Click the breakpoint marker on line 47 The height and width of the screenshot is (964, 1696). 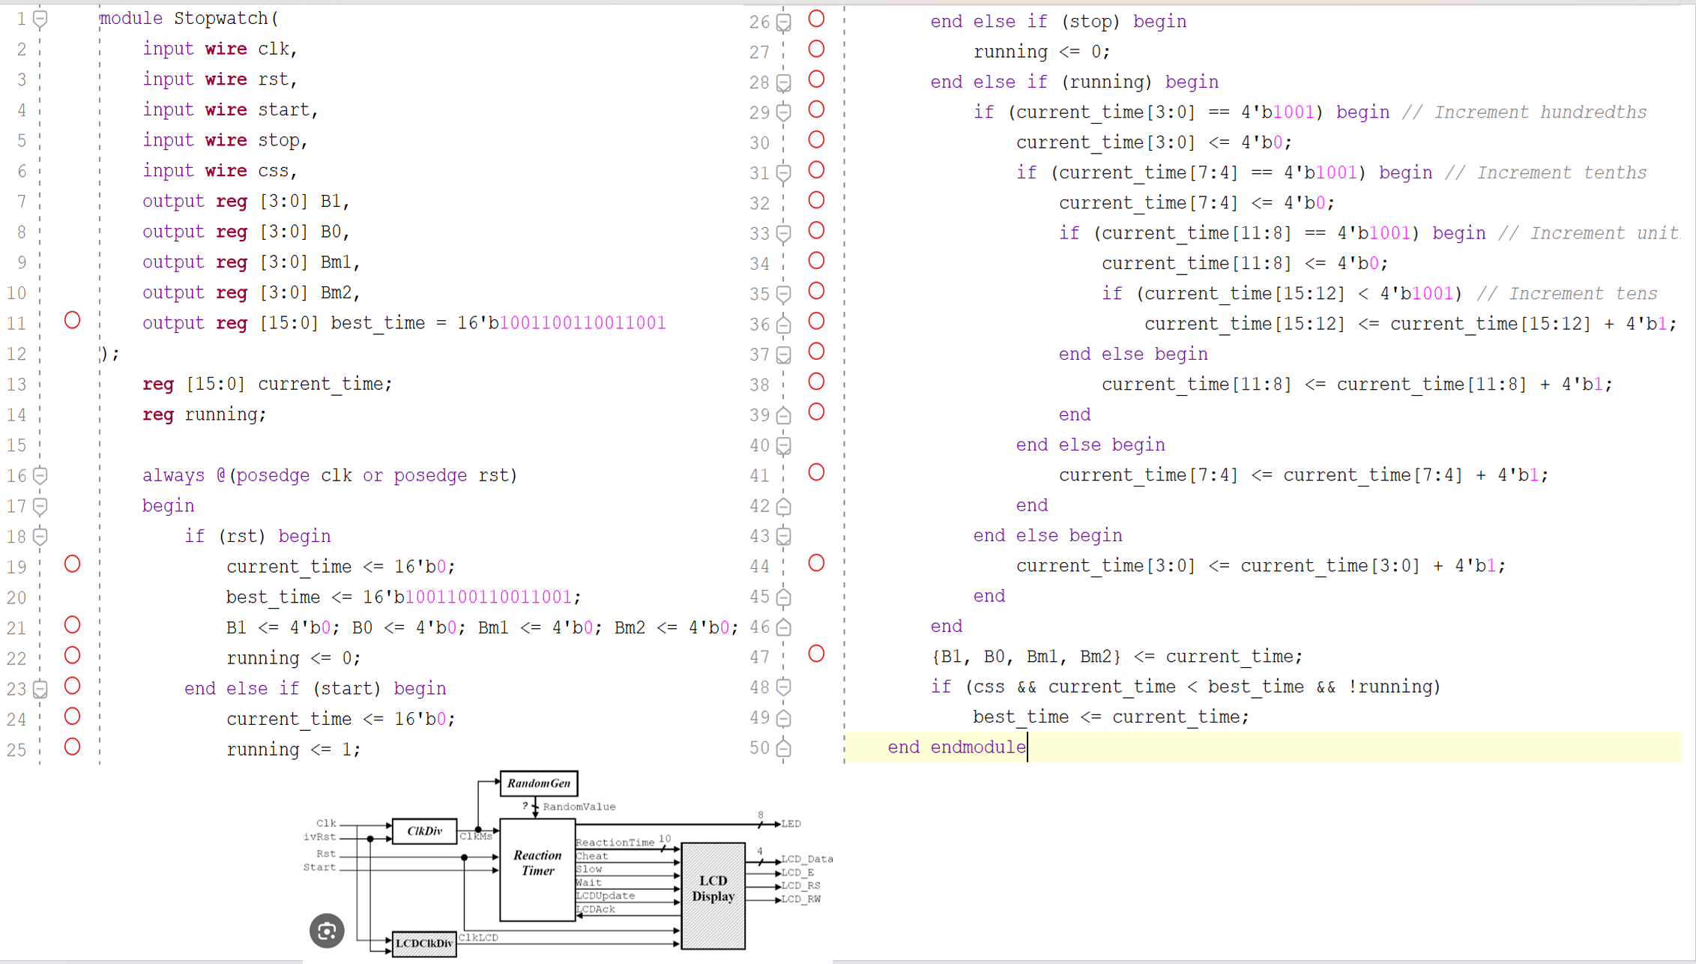pos(816,654)
